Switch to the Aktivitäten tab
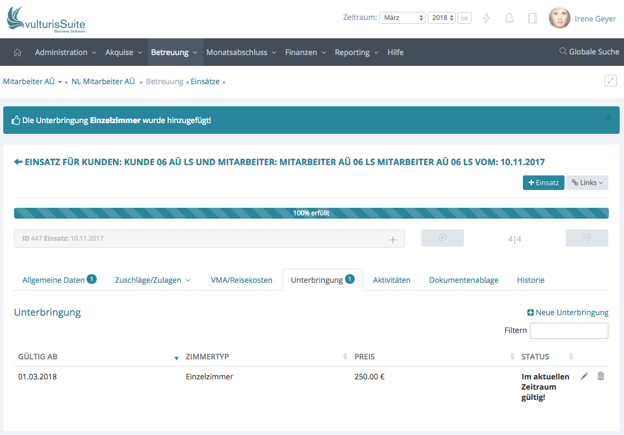This screenshot has height=435, width=624. (391, 280)
